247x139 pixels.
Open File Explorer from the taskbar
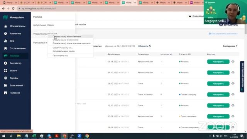coord(19,136)
